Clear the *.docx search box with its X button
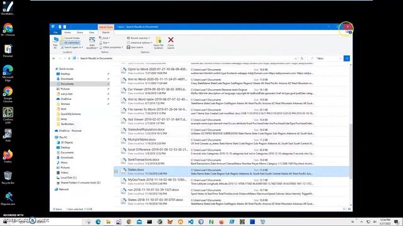The width and height of the screenshot is (403, 226). [x=340, y=58]
